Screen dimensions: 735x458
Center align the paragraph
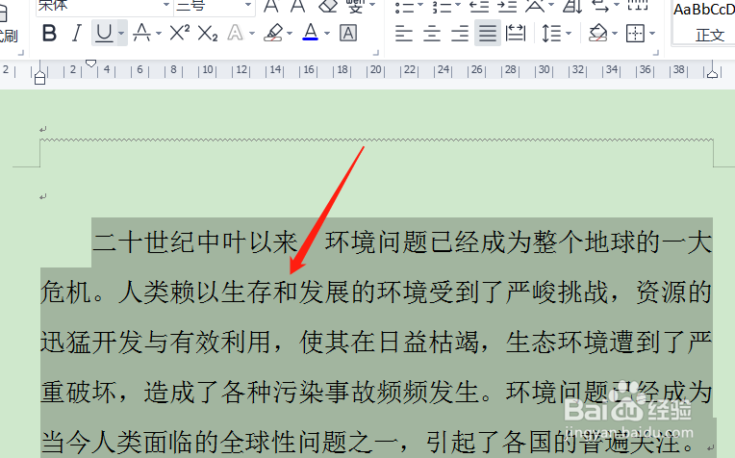[x=431, y=34]
